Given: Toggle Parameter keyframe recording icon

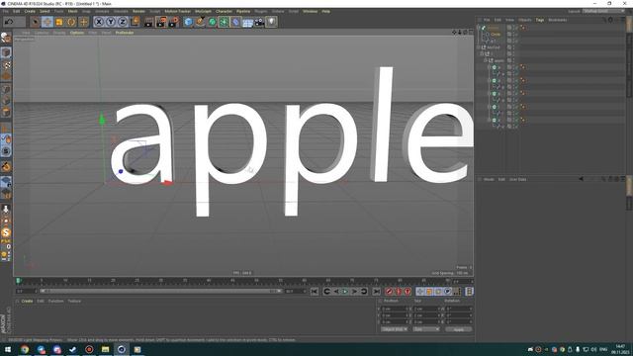Looking at the screenshot, I should pos(448,292).
